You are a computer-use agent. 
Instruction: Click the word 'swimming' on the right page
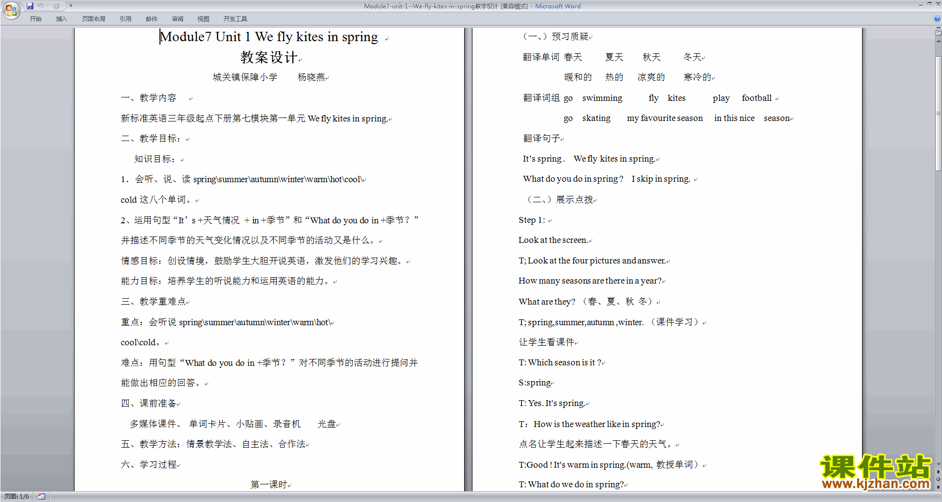tap(602, 98)
